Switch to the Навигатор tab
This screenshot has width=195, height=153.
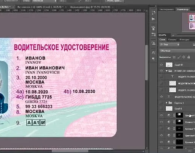click(x=183, y=10)
